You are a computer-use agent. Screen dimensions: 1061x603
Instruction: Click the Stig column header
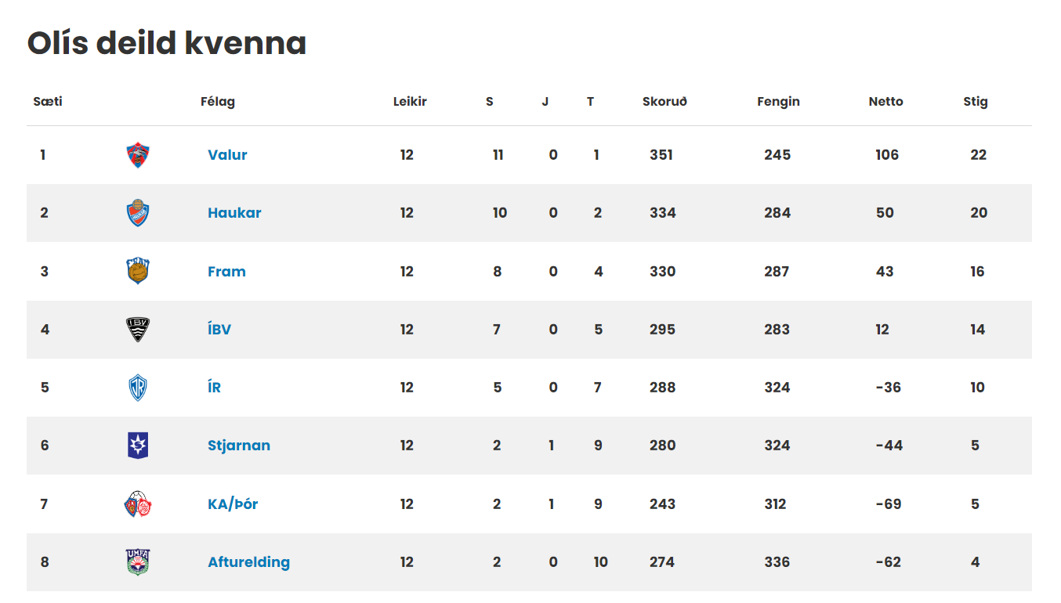point(976,102)
